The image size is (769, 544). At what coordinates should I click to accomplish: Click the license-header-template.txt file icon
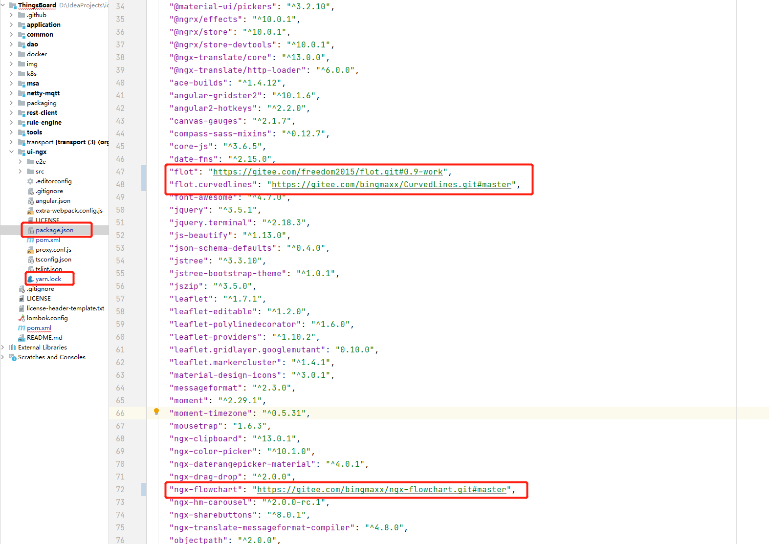[22, 308]
